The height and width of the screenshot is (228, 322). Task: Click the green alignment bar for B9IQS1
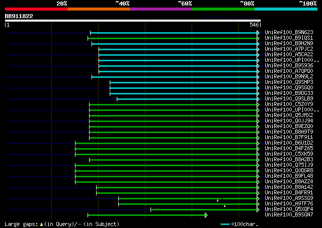point(172,38)
